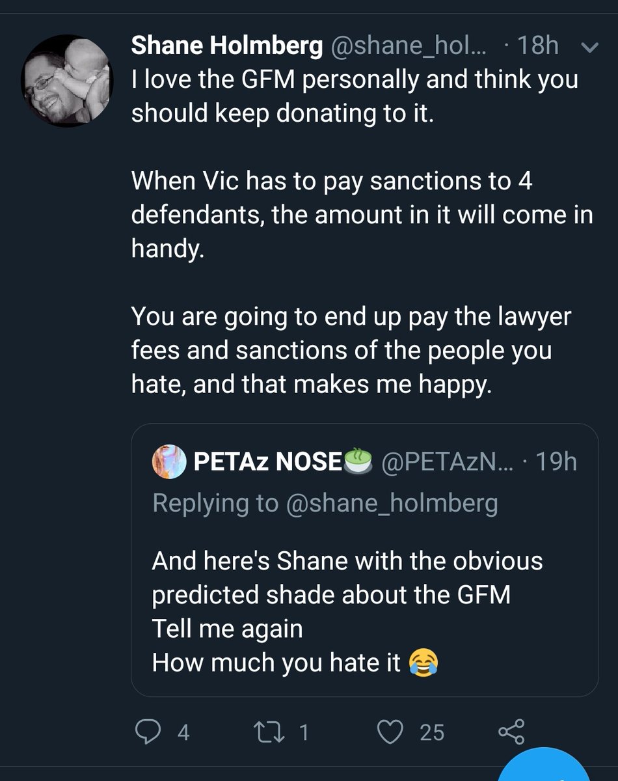The width and height of the screenshot is (618, 781).
Task: Like the tweet with heart icon
Action: pos(391,732)
